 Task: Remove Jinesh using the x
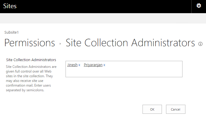pyautogui.click(x=79, y=65)
